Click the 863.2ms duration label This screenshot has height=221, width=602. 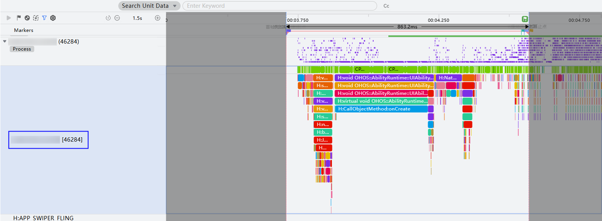(x=407, y=27)
